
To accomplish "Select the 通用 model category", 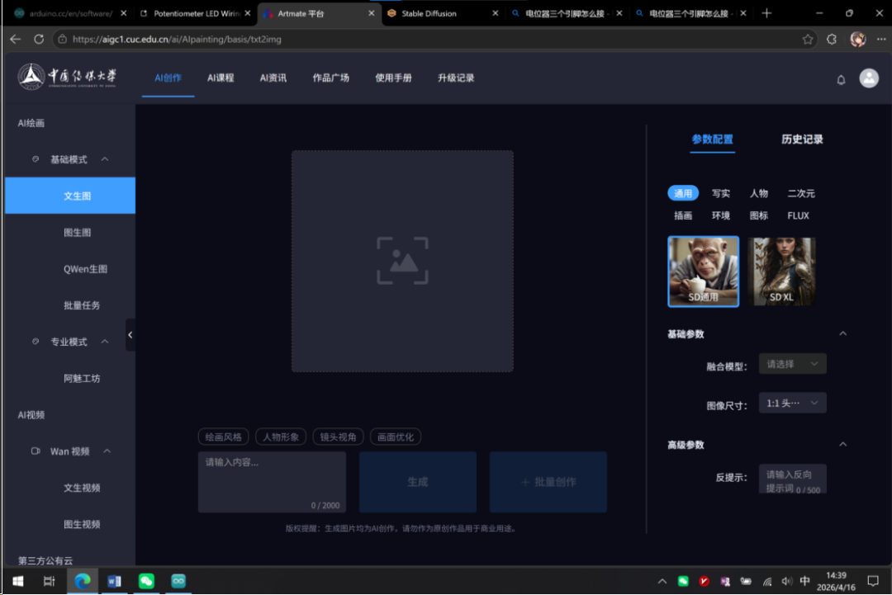I will 683,193.
